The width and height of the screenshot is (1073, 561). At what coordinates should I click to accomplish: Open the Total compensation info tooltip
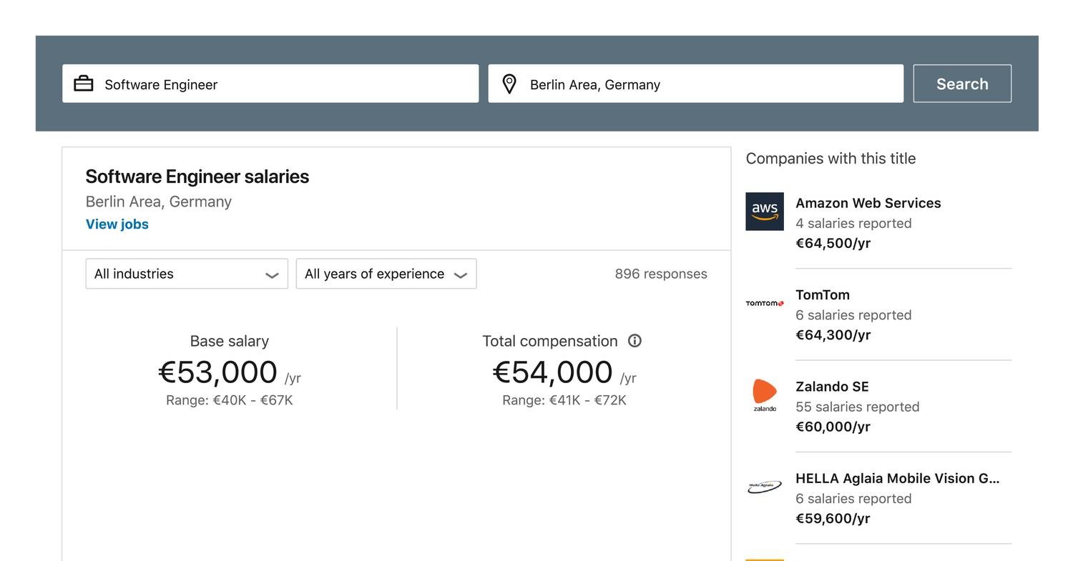[x=635, y=341]
